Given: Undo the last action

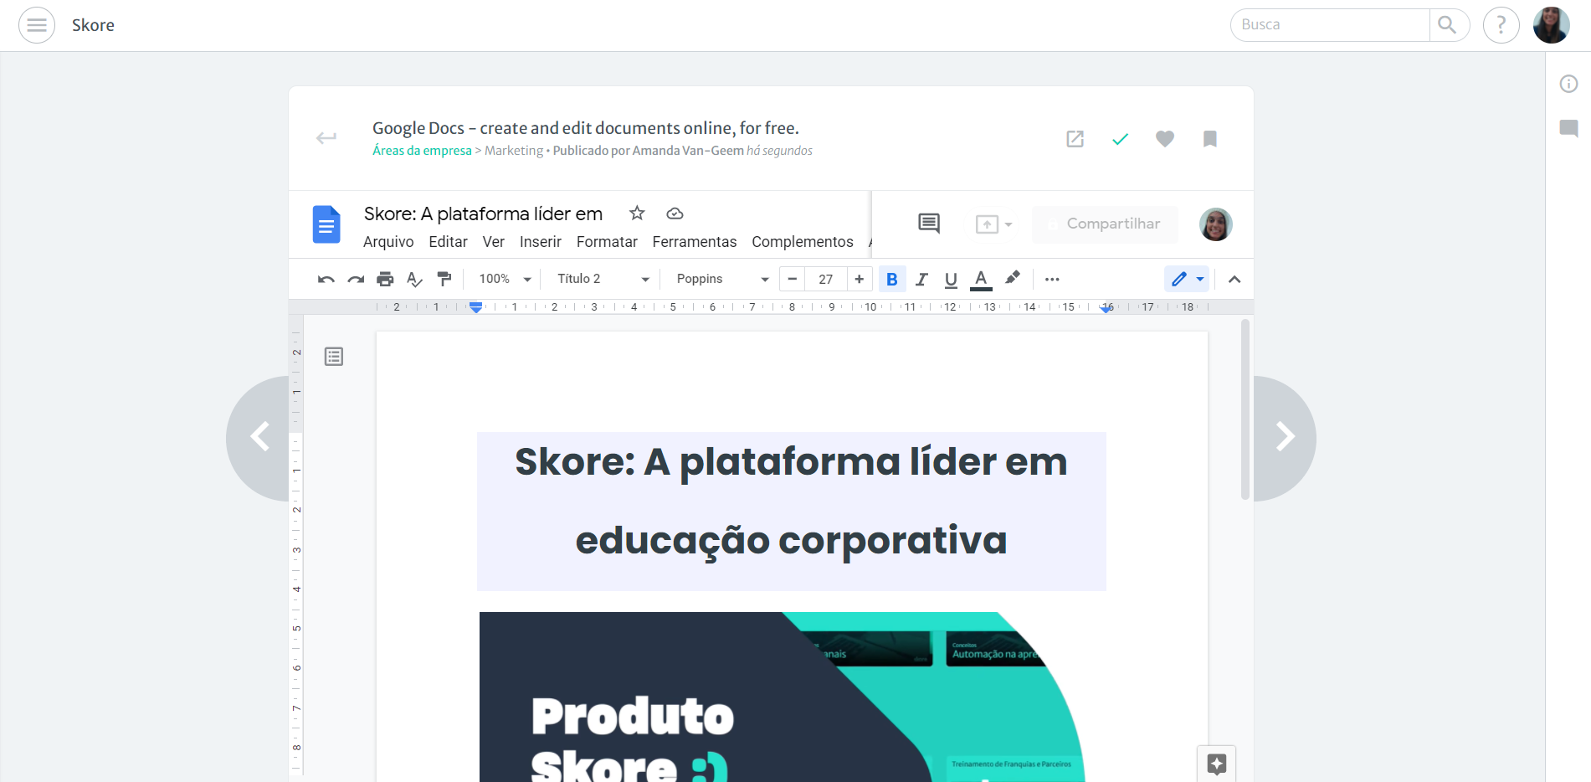Looking at the screenshot, I should 326,280.
